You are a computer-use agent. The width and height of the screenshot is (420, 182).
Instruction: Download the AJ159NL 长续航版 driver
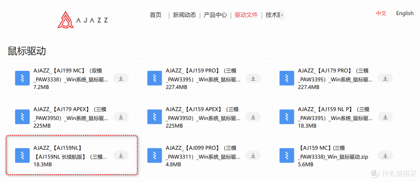(121, 156)
